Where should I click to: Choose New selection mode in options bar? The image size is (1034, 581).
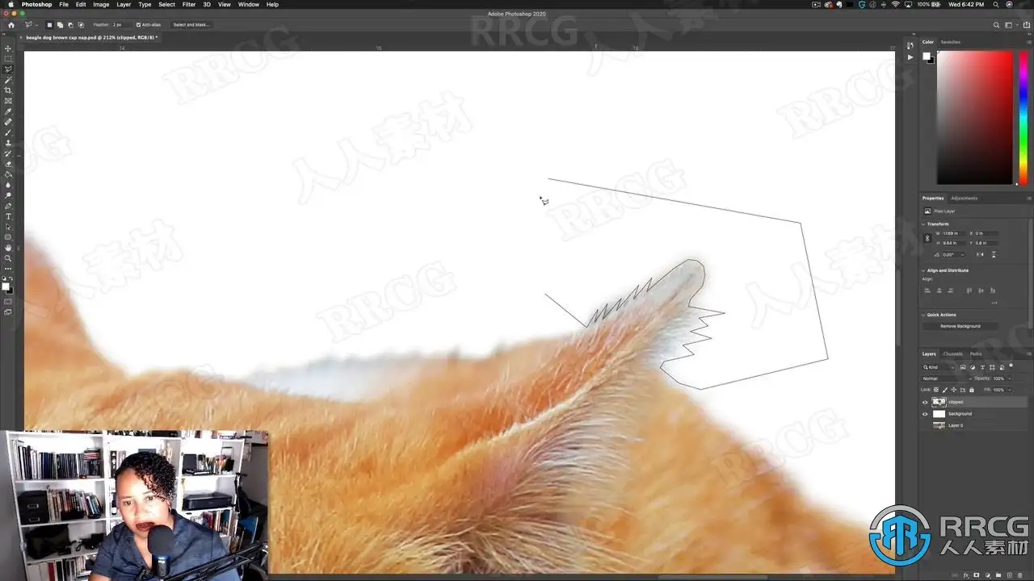[x=49, y=25]
